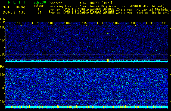The height and width of the screenshot is (111, 171).
Task: Click the 0.9 frequency label on Rch axis
Action: [x=2, y=88]
